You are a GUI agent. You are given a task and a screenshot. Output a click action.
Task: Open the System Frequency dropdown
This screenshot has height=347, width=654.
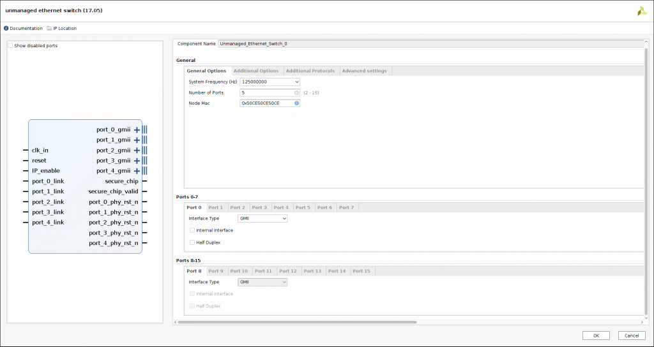pyautogui.click(x=270, y=82)
